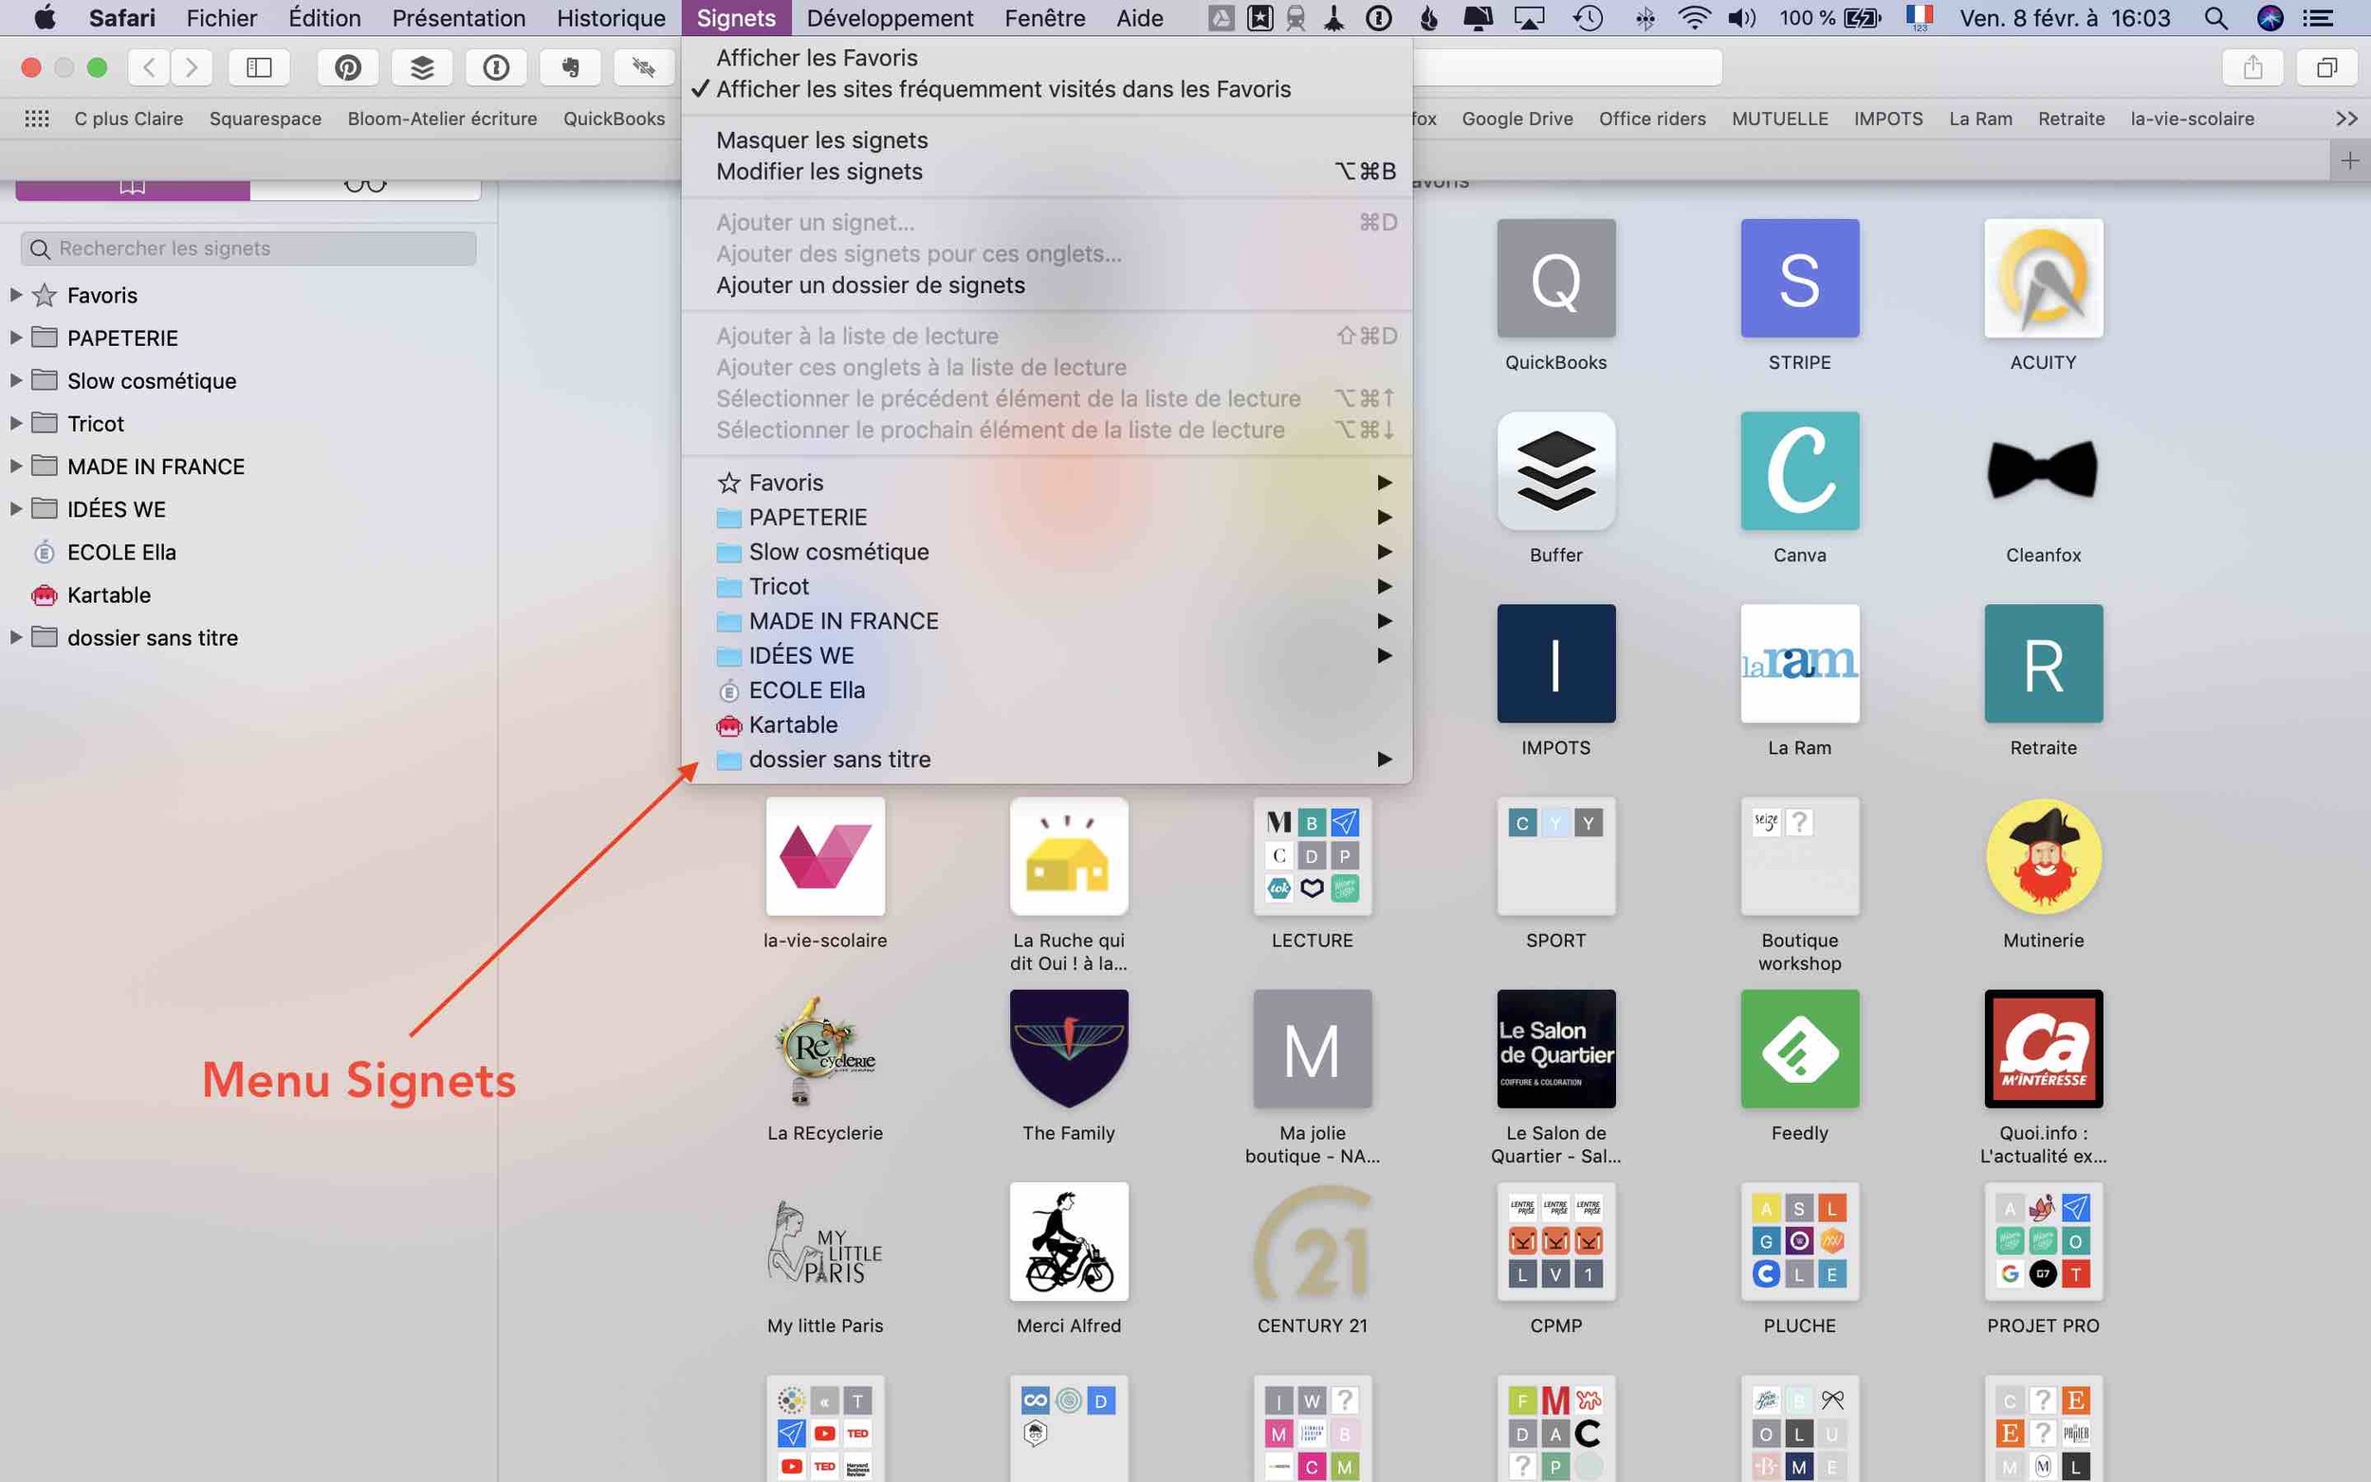Choose Ajouter un dossier de signets
This screenshot has width=2371, height=1482.
coord(1047,285)
